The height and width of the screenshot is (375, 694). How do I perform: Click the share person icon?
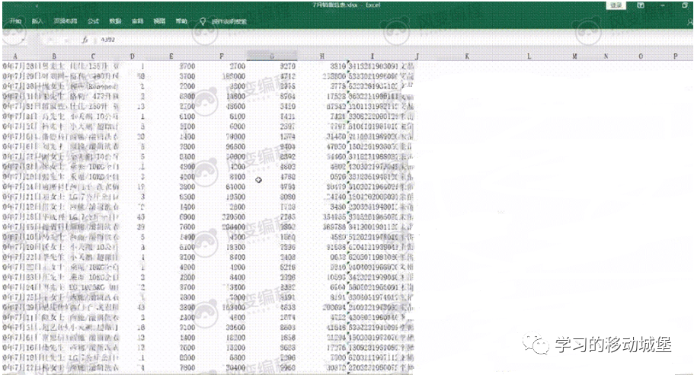tap(690, 21)
